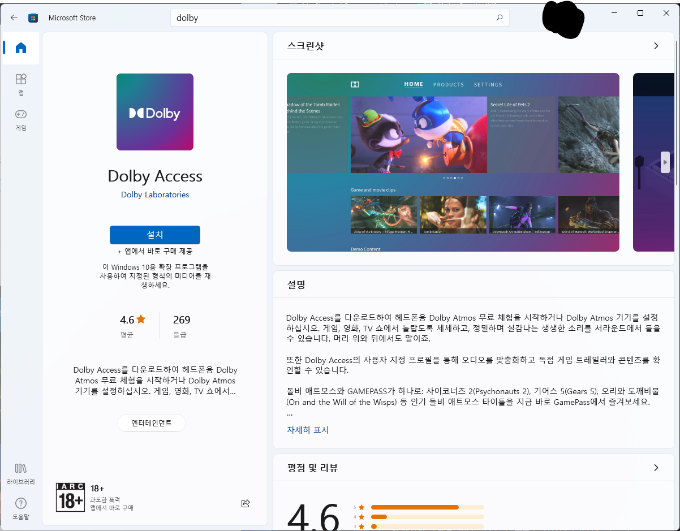Click the 과도한 폭력 rating descriptor
This screenshot has width=680, height=531.
(x=105, y=500)
